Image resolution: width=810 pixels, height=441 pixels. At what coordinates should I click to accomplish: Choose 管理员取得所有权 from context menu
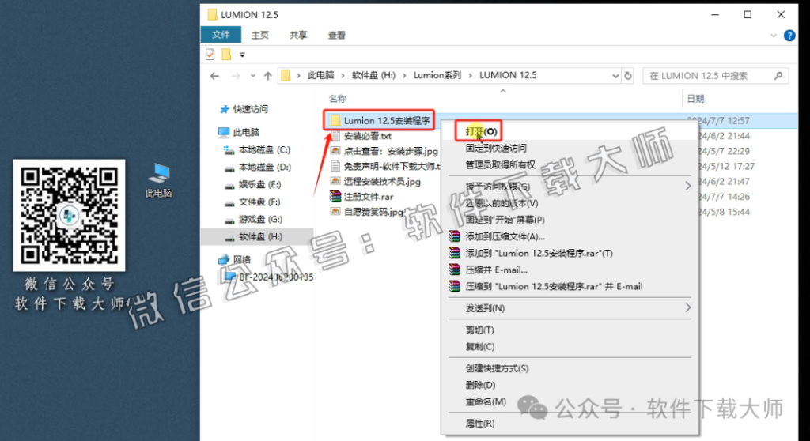pos(500,164)
